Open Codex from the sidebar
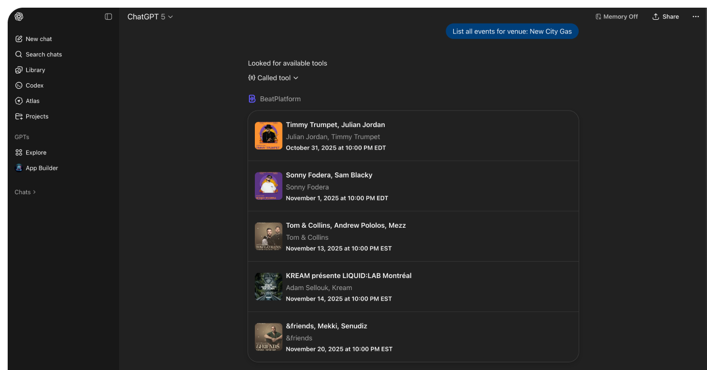The height and width of the screenshot is (370, 707). 35,85
